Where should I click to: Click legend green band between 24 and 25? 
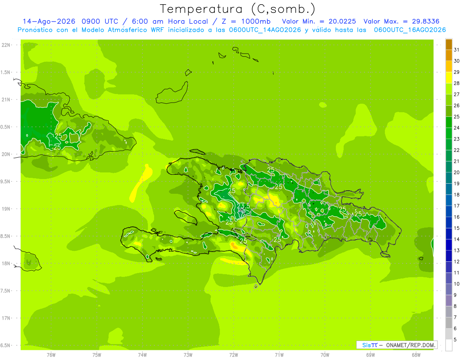click(449, 122)
